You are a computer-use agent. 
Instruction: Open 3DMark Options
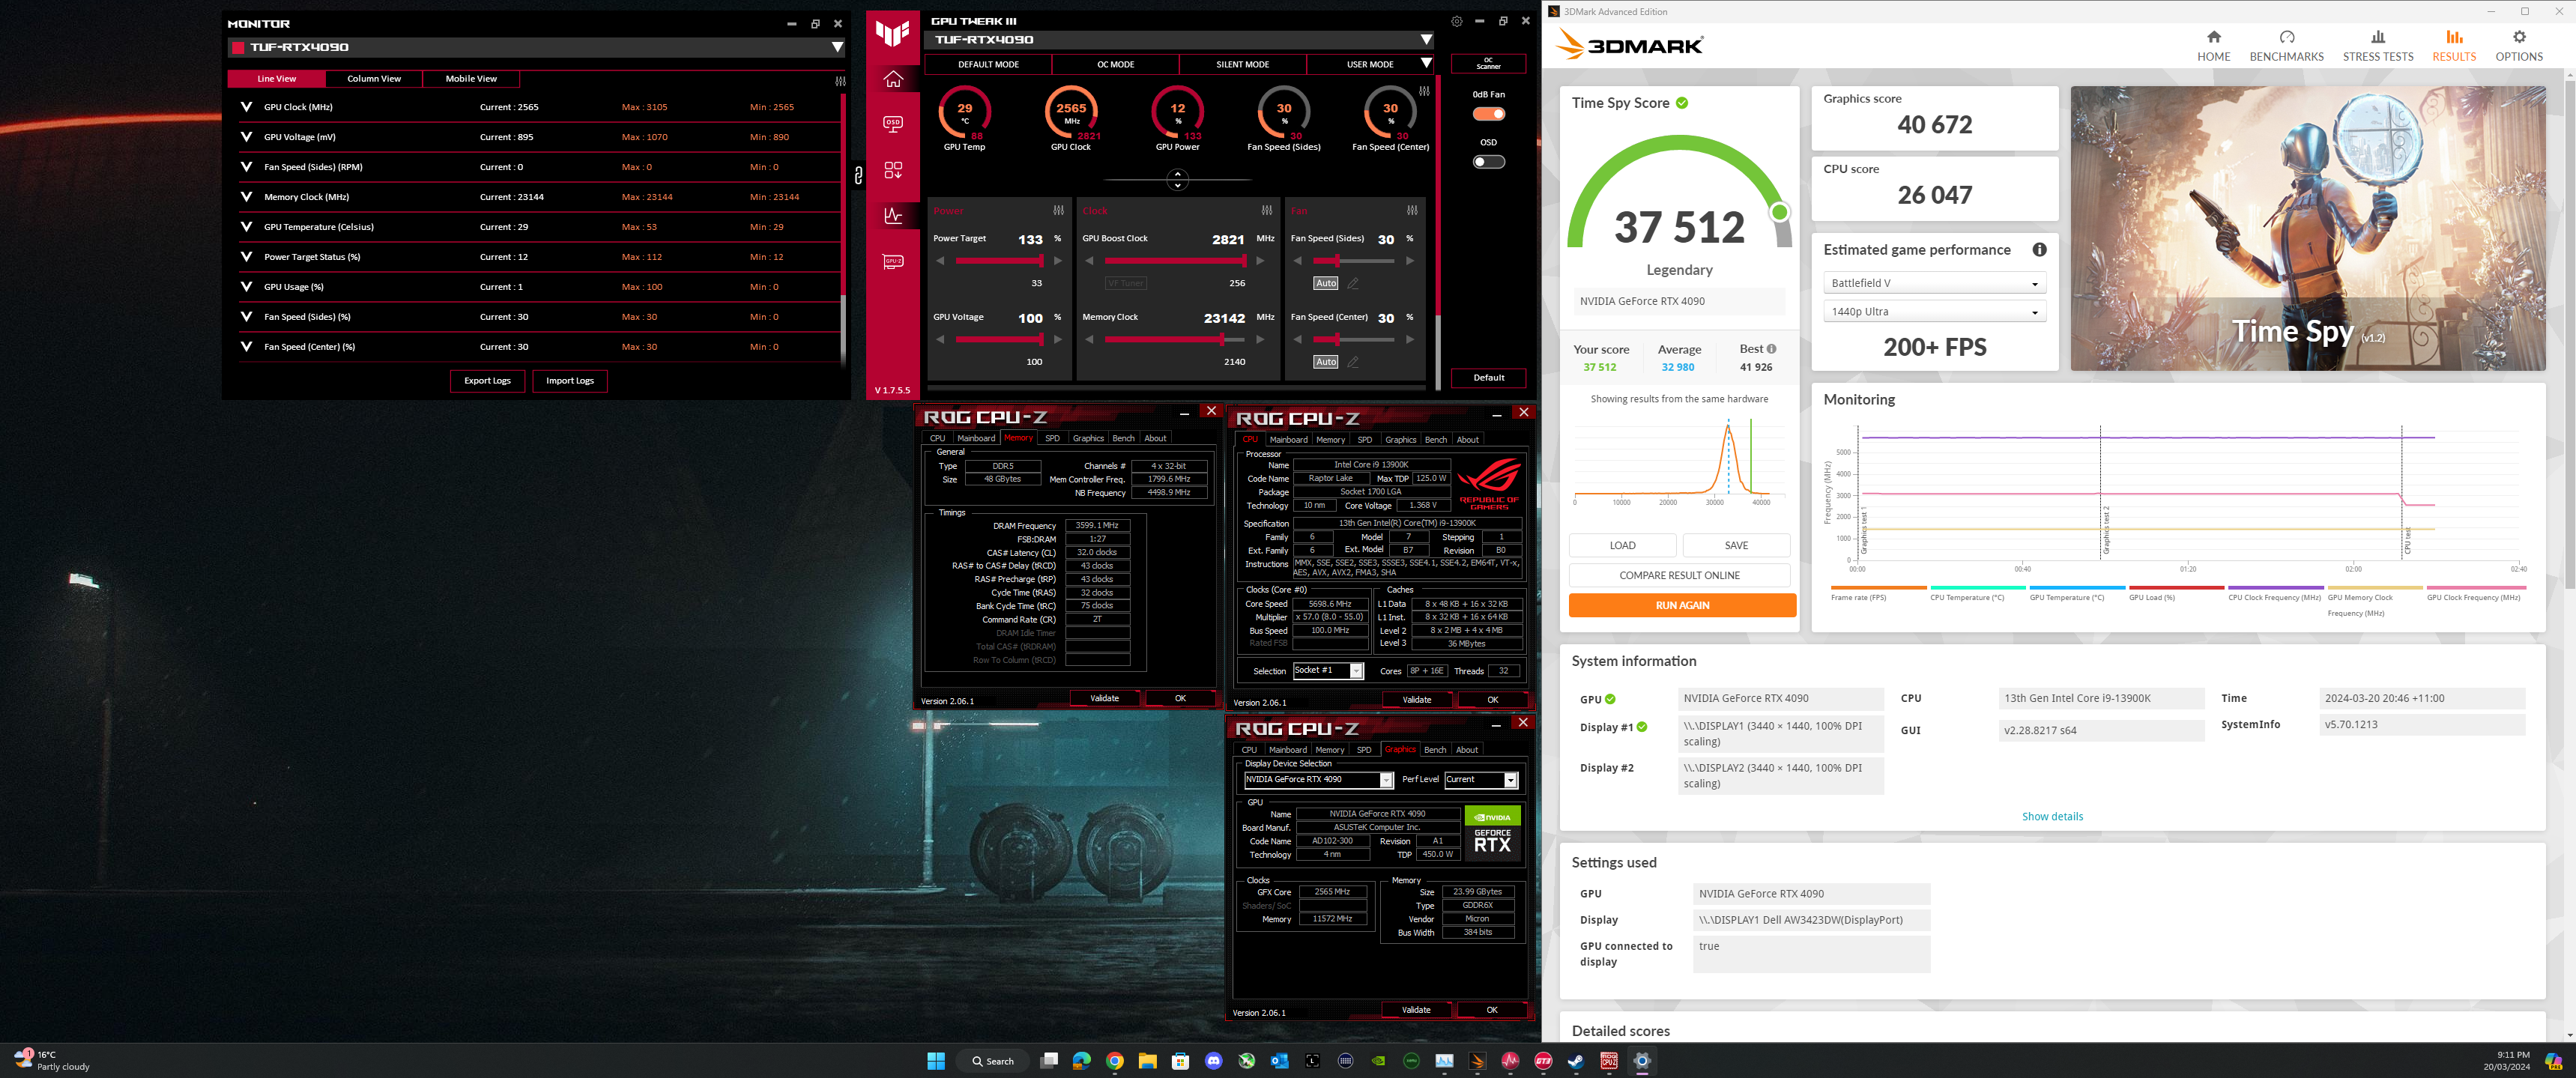point(2518,46)
